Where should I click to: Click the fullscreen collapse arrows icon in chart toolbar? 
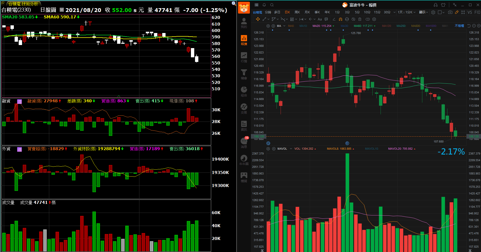pyautogui.click(x=463, y=12)
